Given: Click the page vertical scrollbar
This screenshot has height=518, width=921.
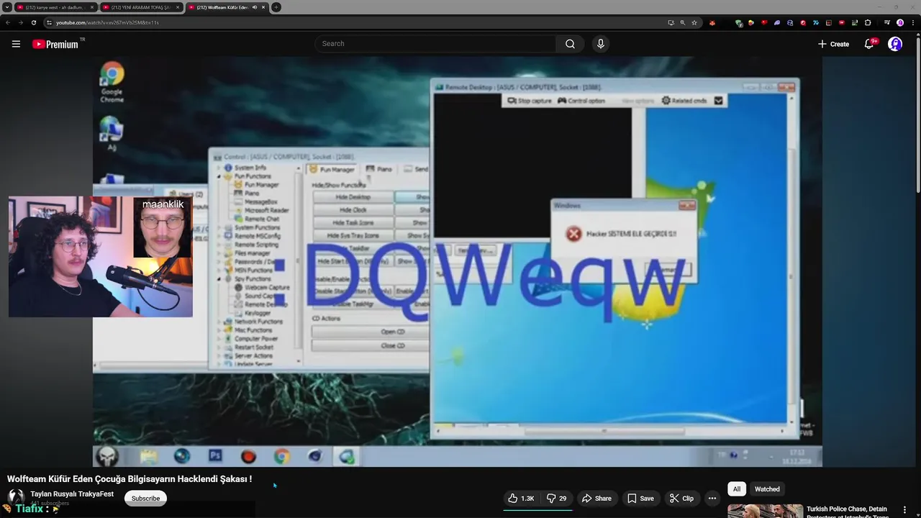Looking at the screenshot, I should (x=917, y=115).
